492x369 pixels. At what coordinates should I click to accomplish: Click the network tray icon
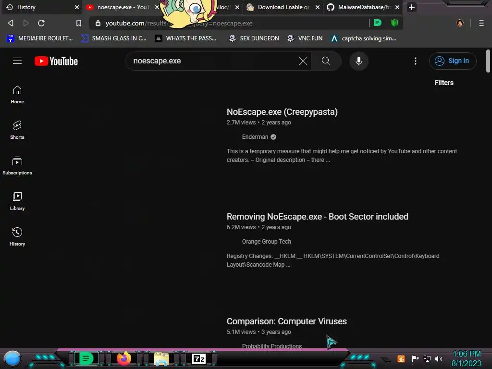[427, 358]
